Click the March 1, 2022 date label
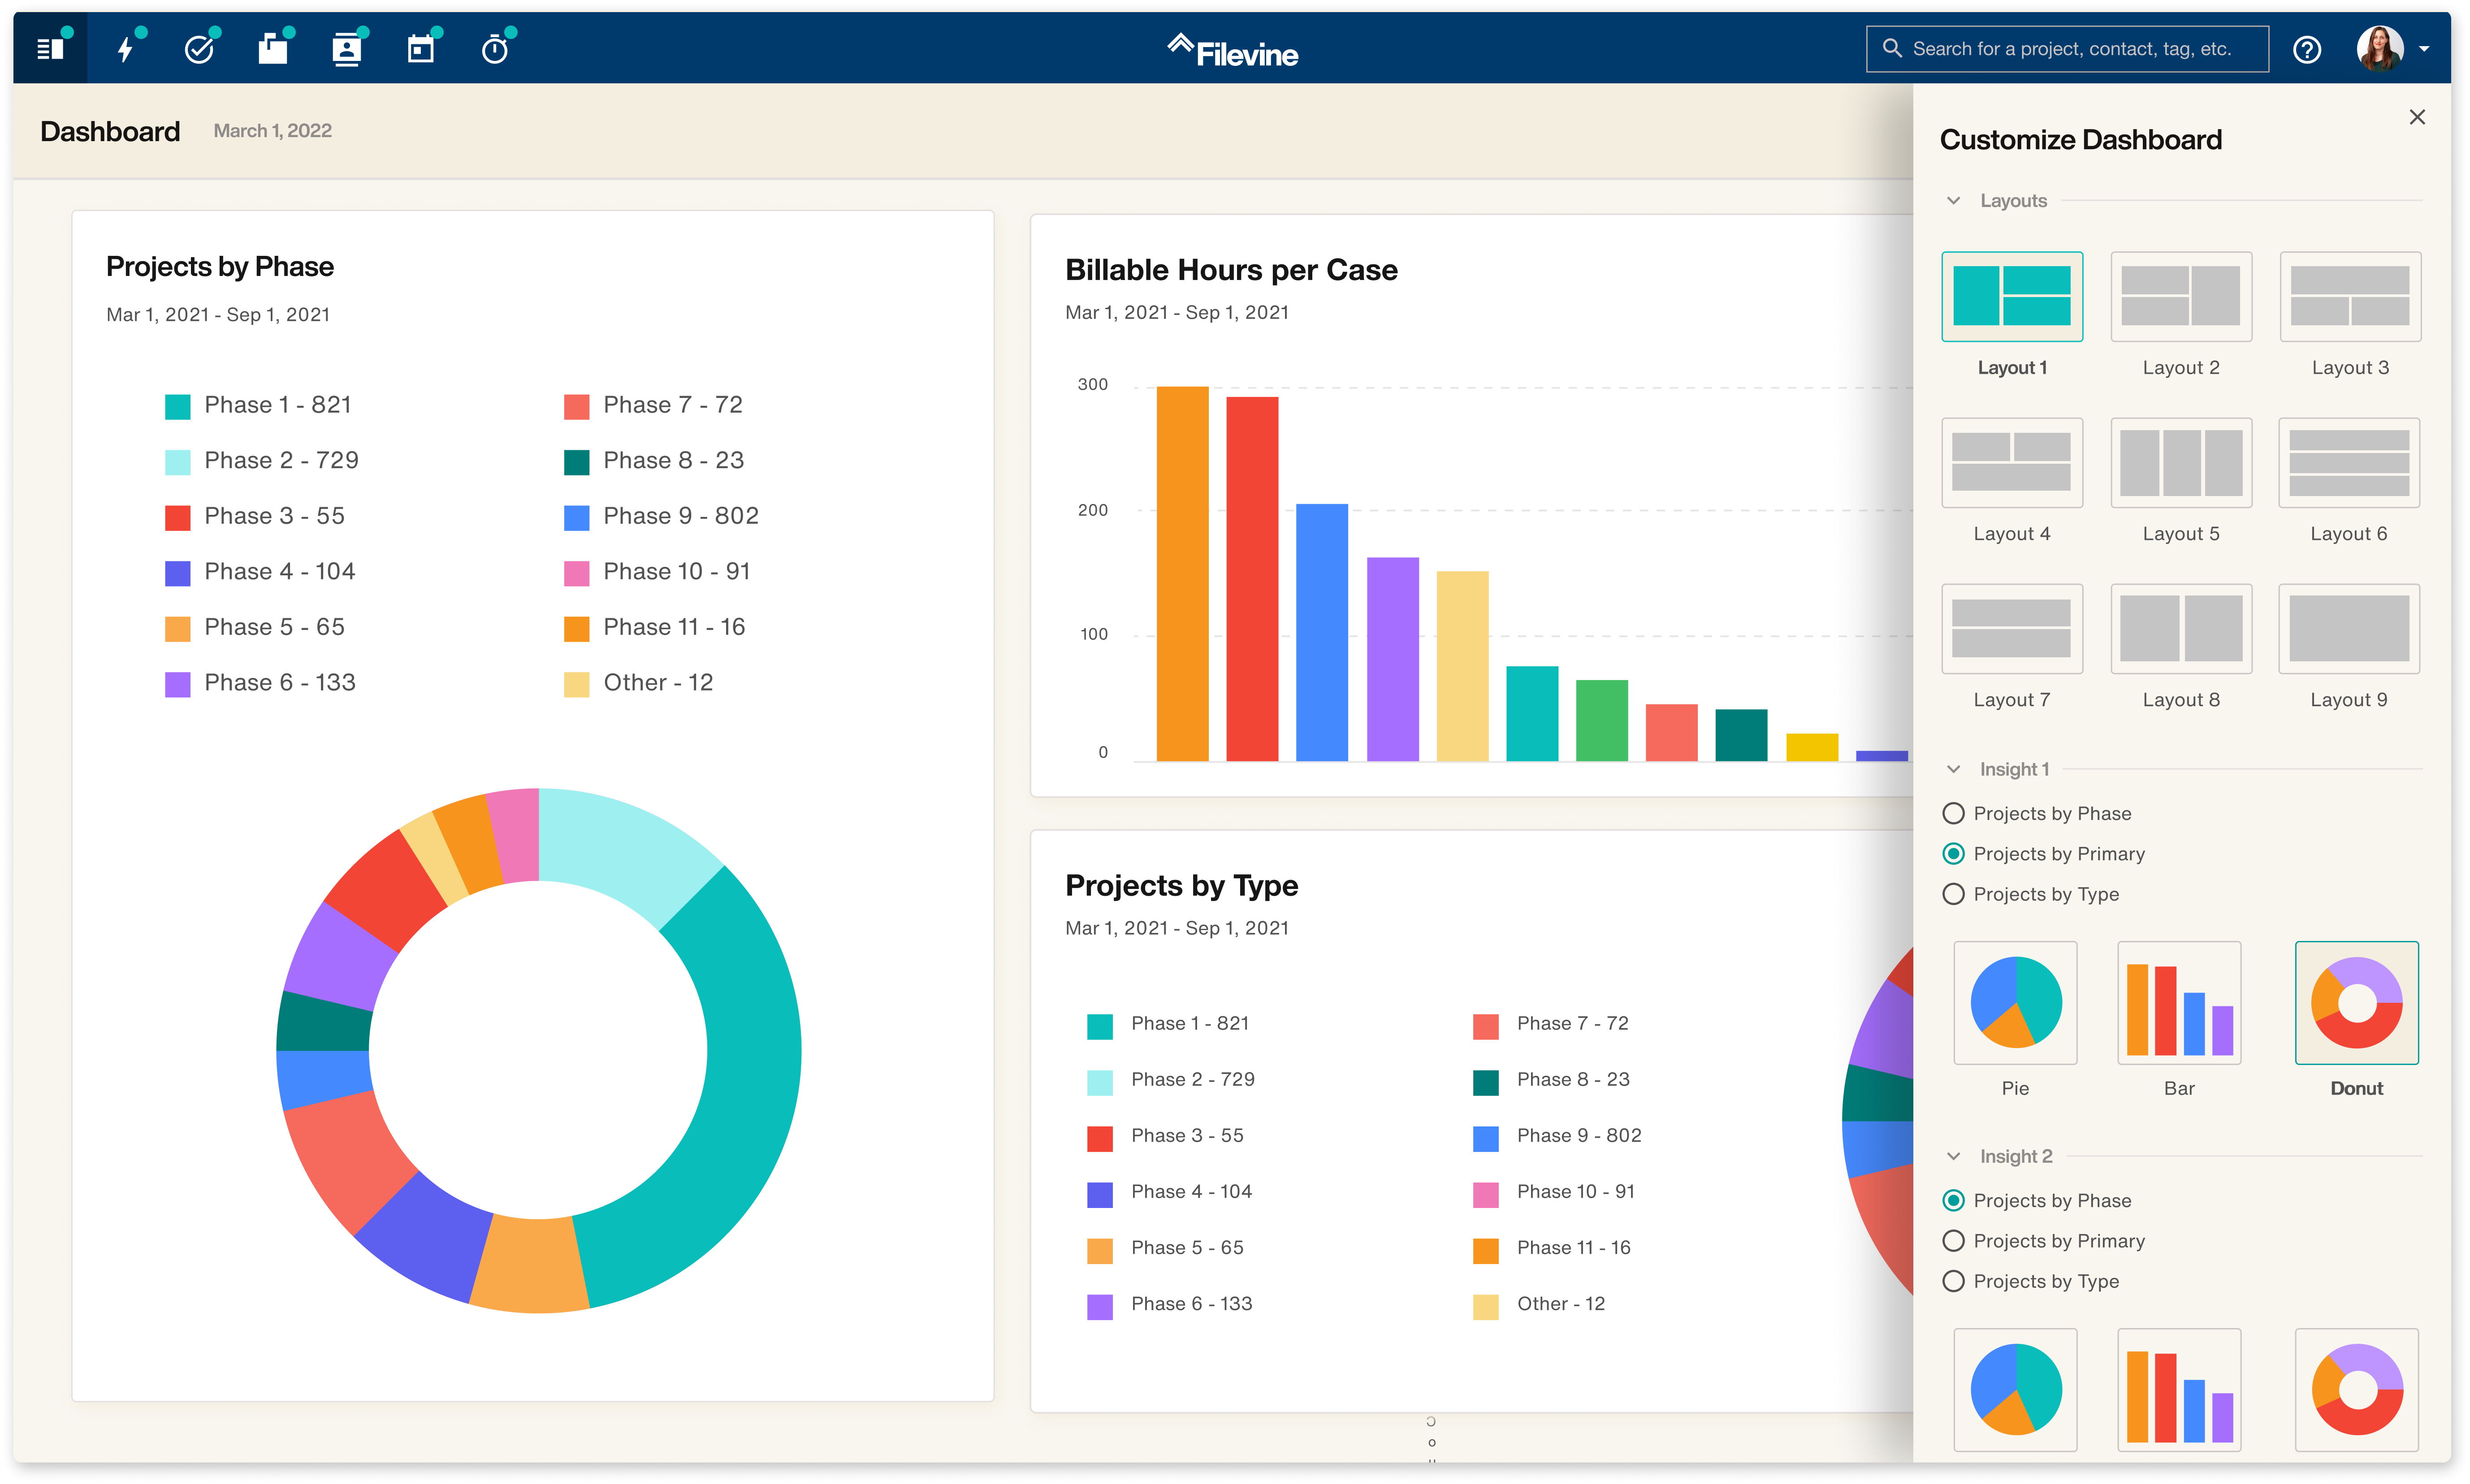Image resolution: width=2470 pixels, height=1484 pixels. [x=272, y=131]
